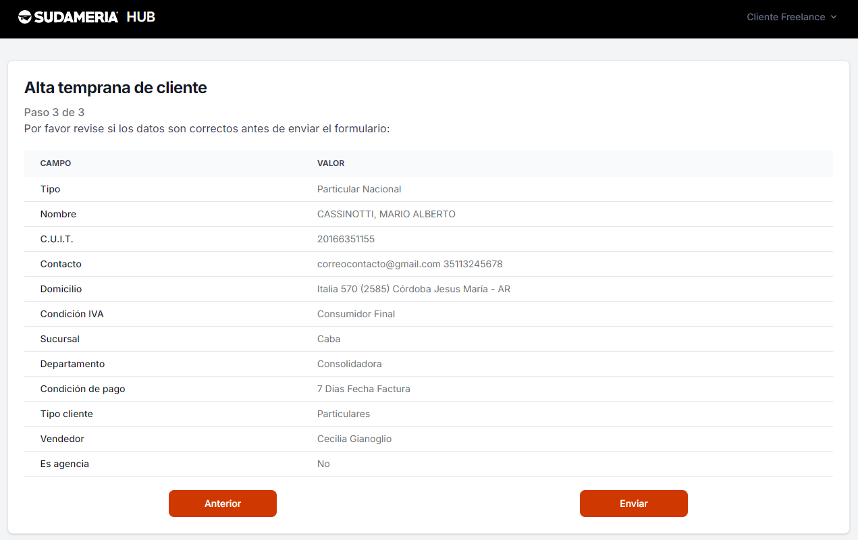Click the contact email and phone value
The width and height of the screenshot is (858, 540).
pos(410,264)
